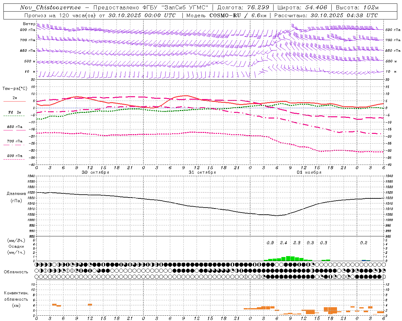This screenshot has width=402, height=321.
Task: Select the (мм/3ч.) unit label
Action: coord(16,240)
